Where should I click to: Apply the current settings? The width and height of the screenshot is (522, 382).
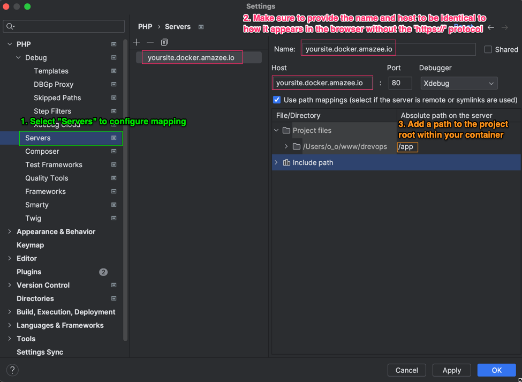(451, 370)
